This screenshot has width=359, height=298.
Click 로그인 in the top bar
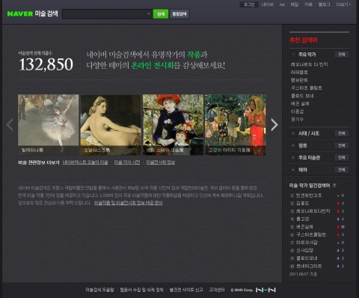[x=249, y=4]
